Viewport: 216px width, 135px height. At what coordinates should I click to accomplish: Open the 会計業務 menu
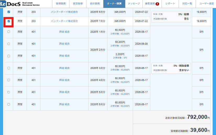point(95,4)
